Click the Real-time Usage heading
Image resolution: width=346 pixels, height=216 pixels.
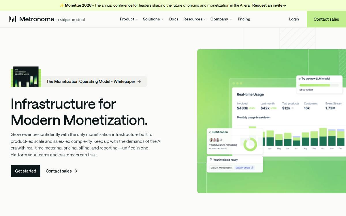(x=250, y=94)
